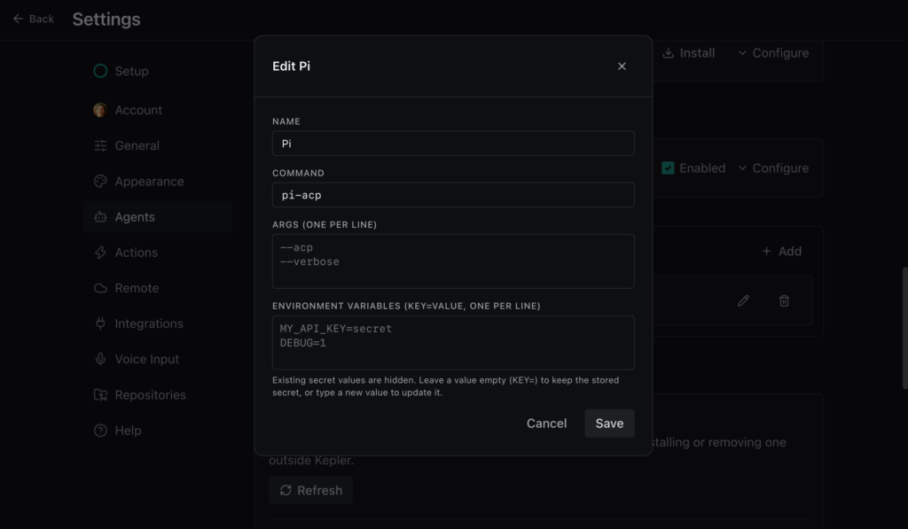Click the cloud Remote icon
Image resolution: width=908 pixels, height=529 pixels.
tap(100, 288)
